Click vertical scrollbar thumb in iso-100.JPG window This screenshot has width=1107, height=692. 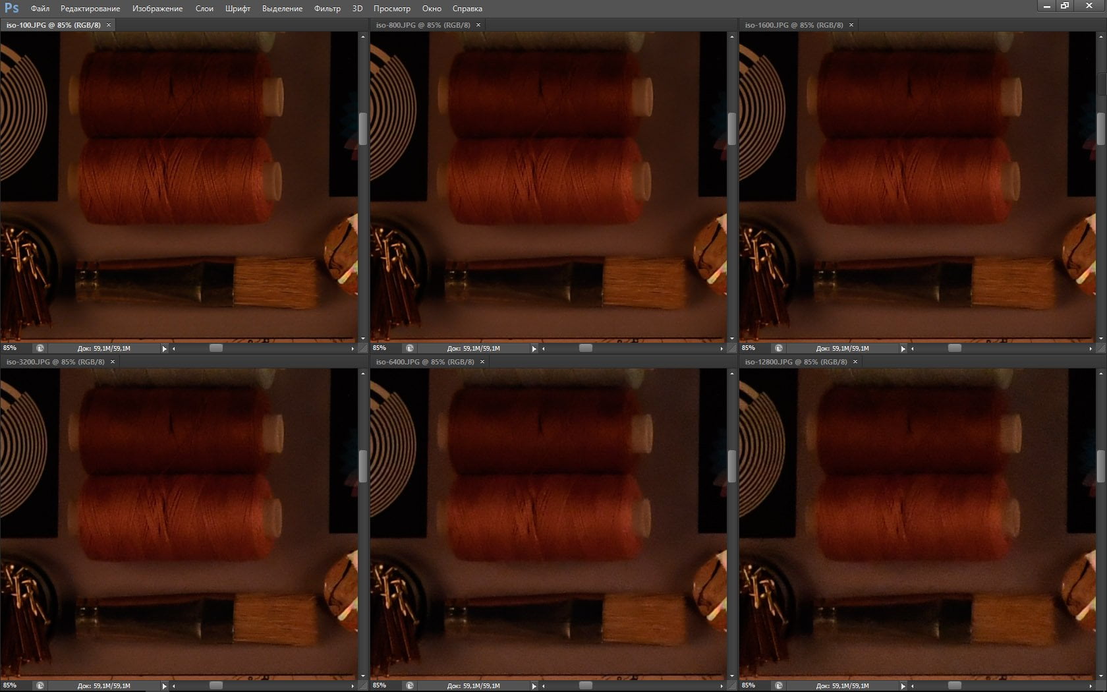point(362,129)
